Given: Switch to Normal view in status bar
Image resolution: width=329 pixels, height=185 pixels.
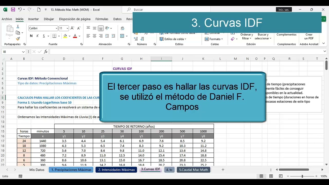Looking at the screenshot, I should 261,176.
